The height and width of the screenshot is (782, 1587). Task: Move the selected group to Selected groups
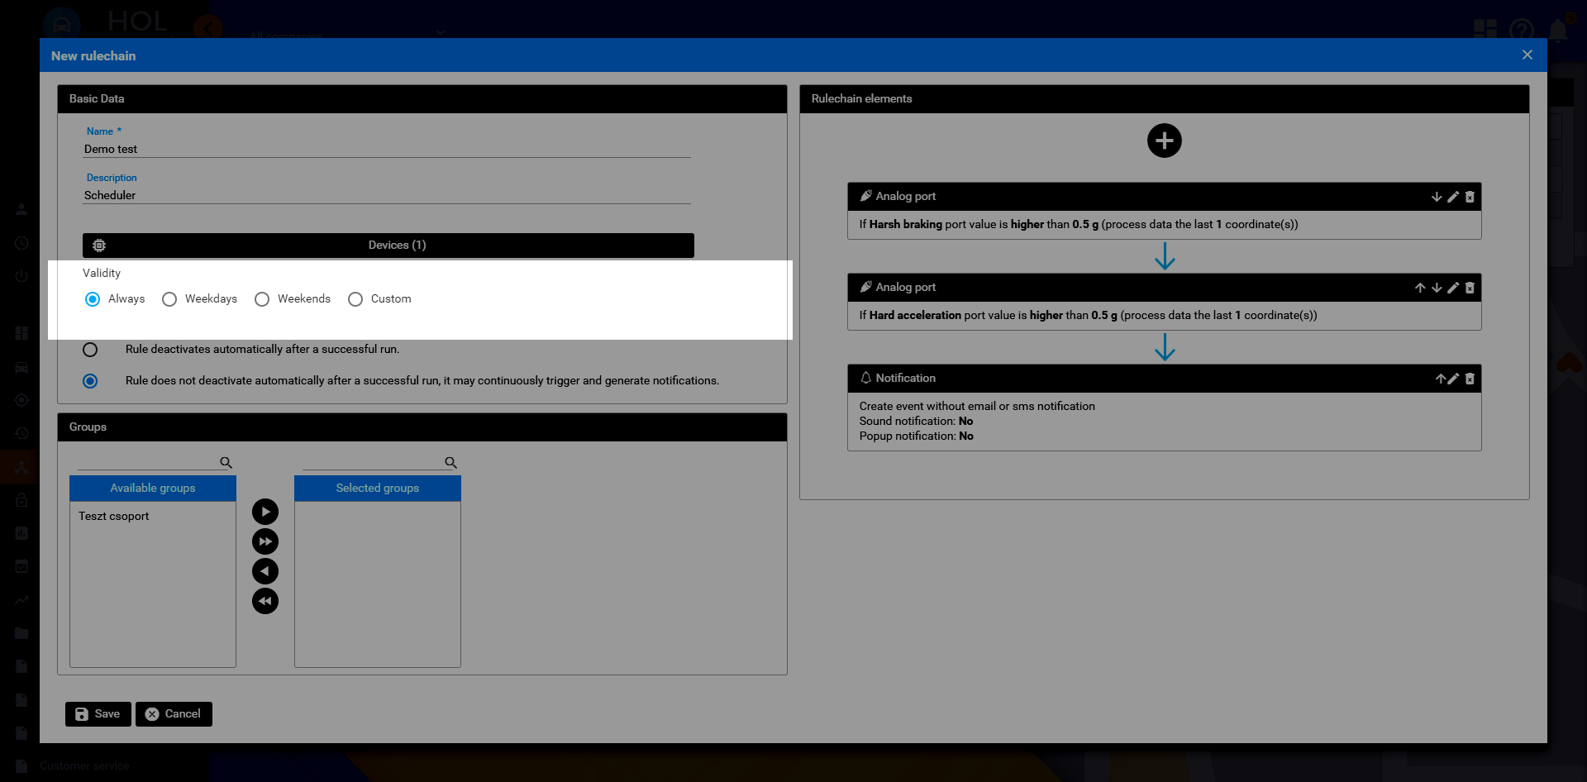pos(264,512)
